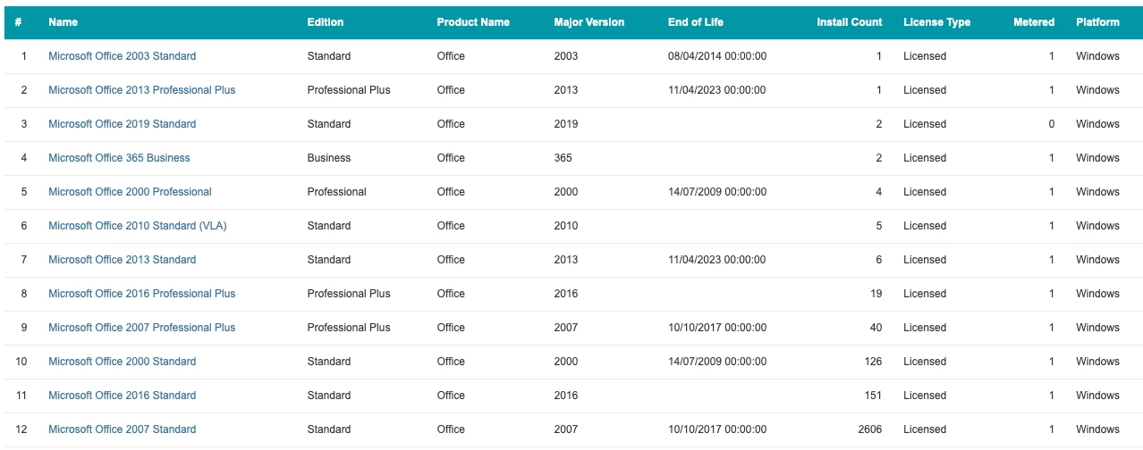1143x450 pixels.
Task: Click Office product name in row 3
Action: pos(451,124)
